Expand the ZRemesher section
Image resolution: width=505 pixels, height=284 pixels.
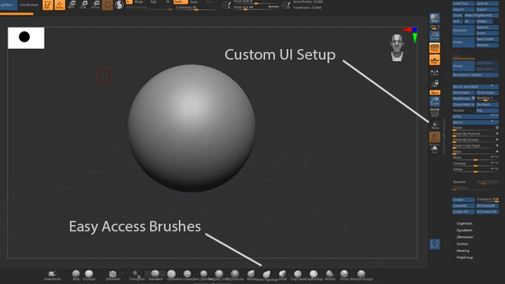[464, 237]
